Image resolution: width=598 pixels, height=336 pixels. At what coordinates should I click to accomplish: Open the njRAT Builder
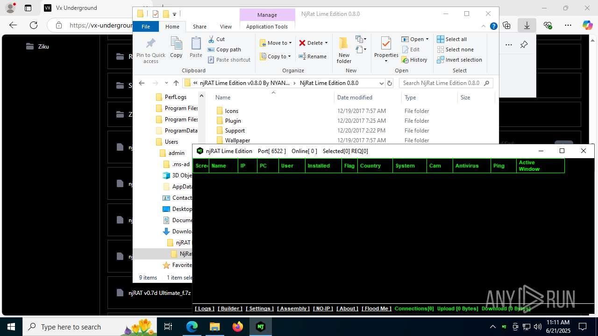pos(230,308)
